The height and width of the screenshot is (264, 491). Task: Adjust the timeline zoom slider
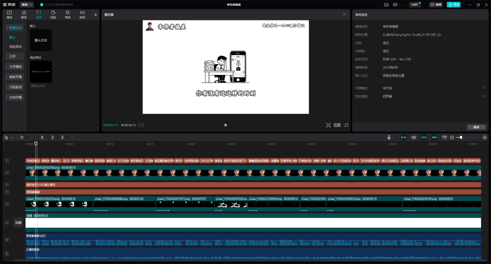(x=461, y=137)
